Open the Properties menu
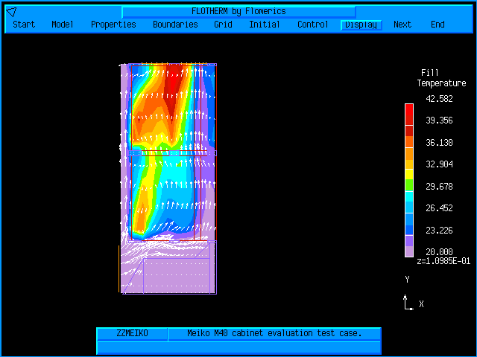Viewport: 477px width, 357px height. pos(113,25)
